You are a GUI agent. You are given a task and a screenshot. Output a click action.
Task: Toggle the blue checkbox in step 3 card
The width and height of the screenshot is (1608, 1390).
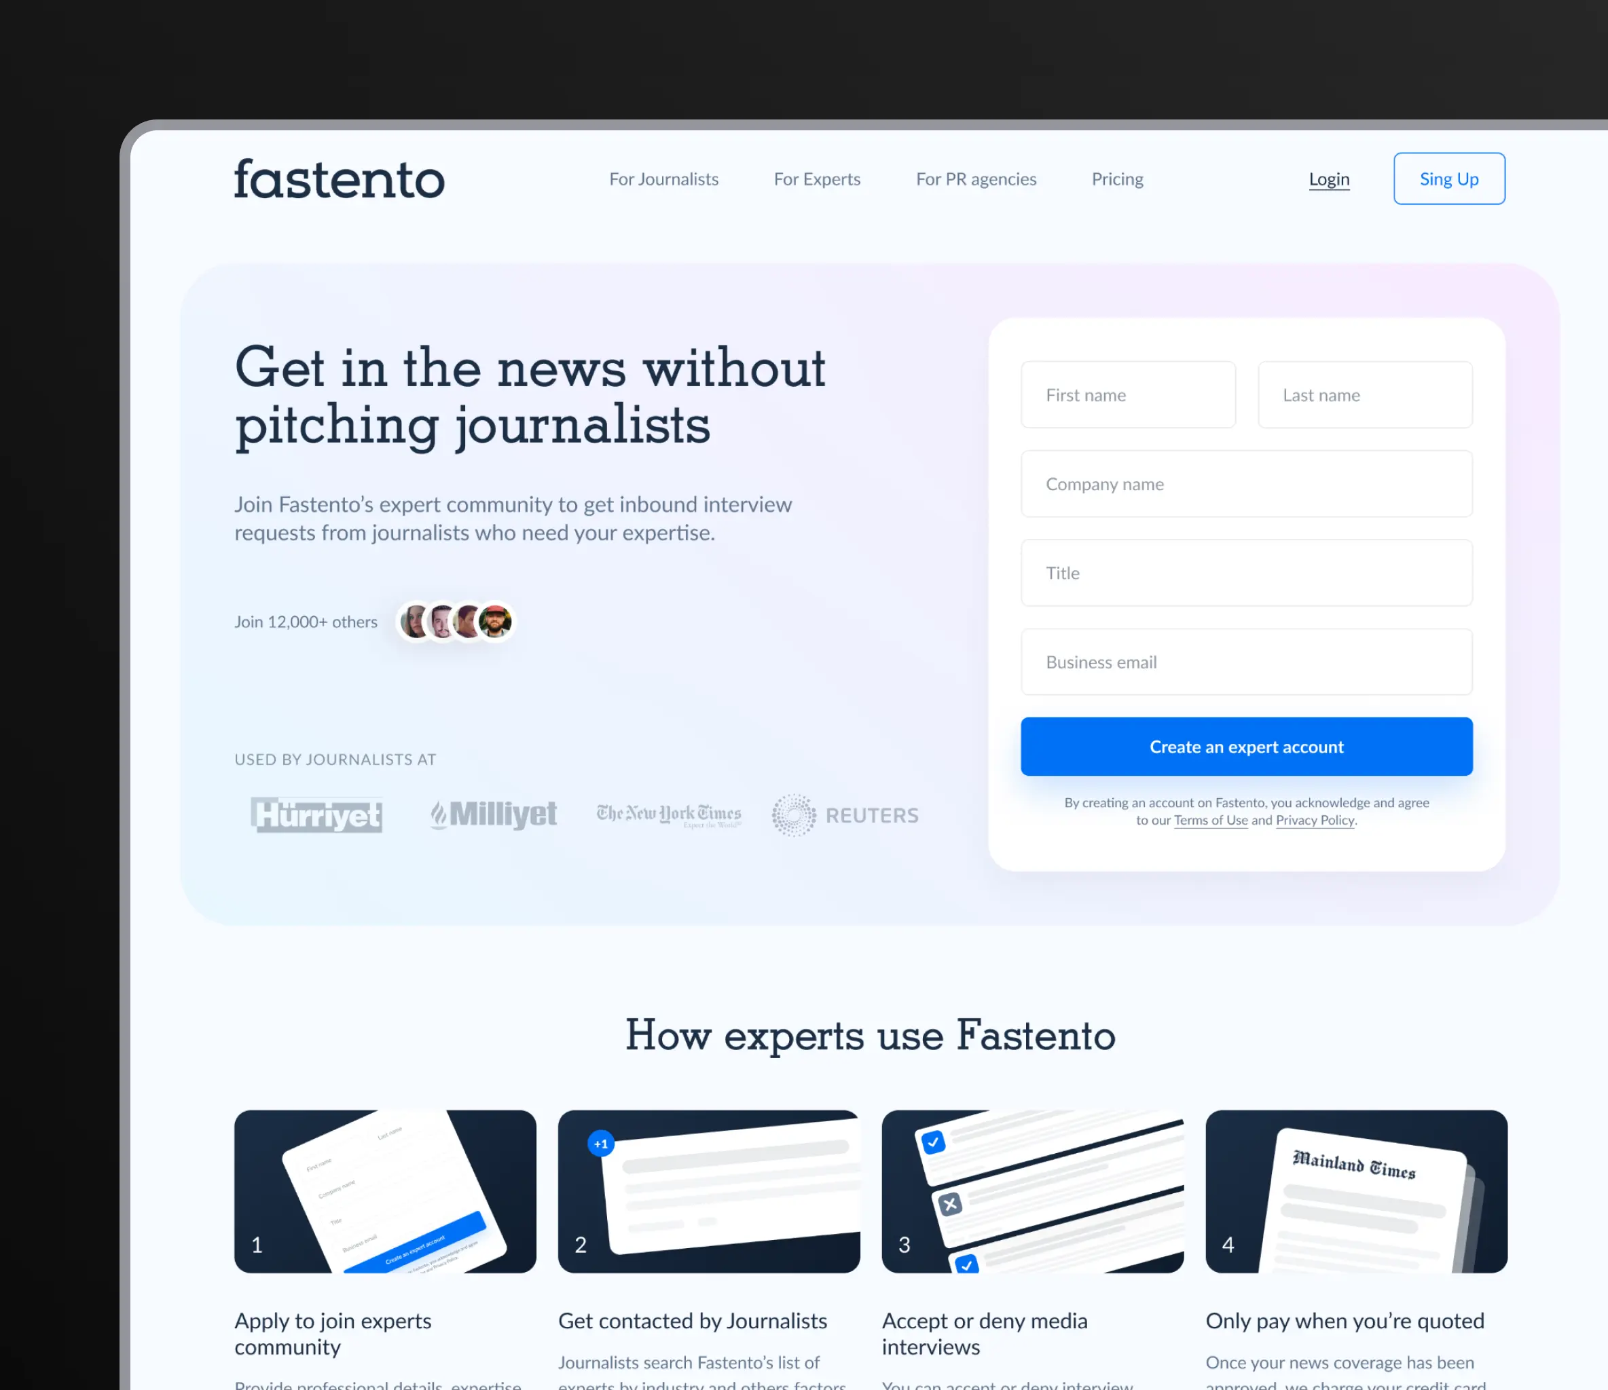936,1138
